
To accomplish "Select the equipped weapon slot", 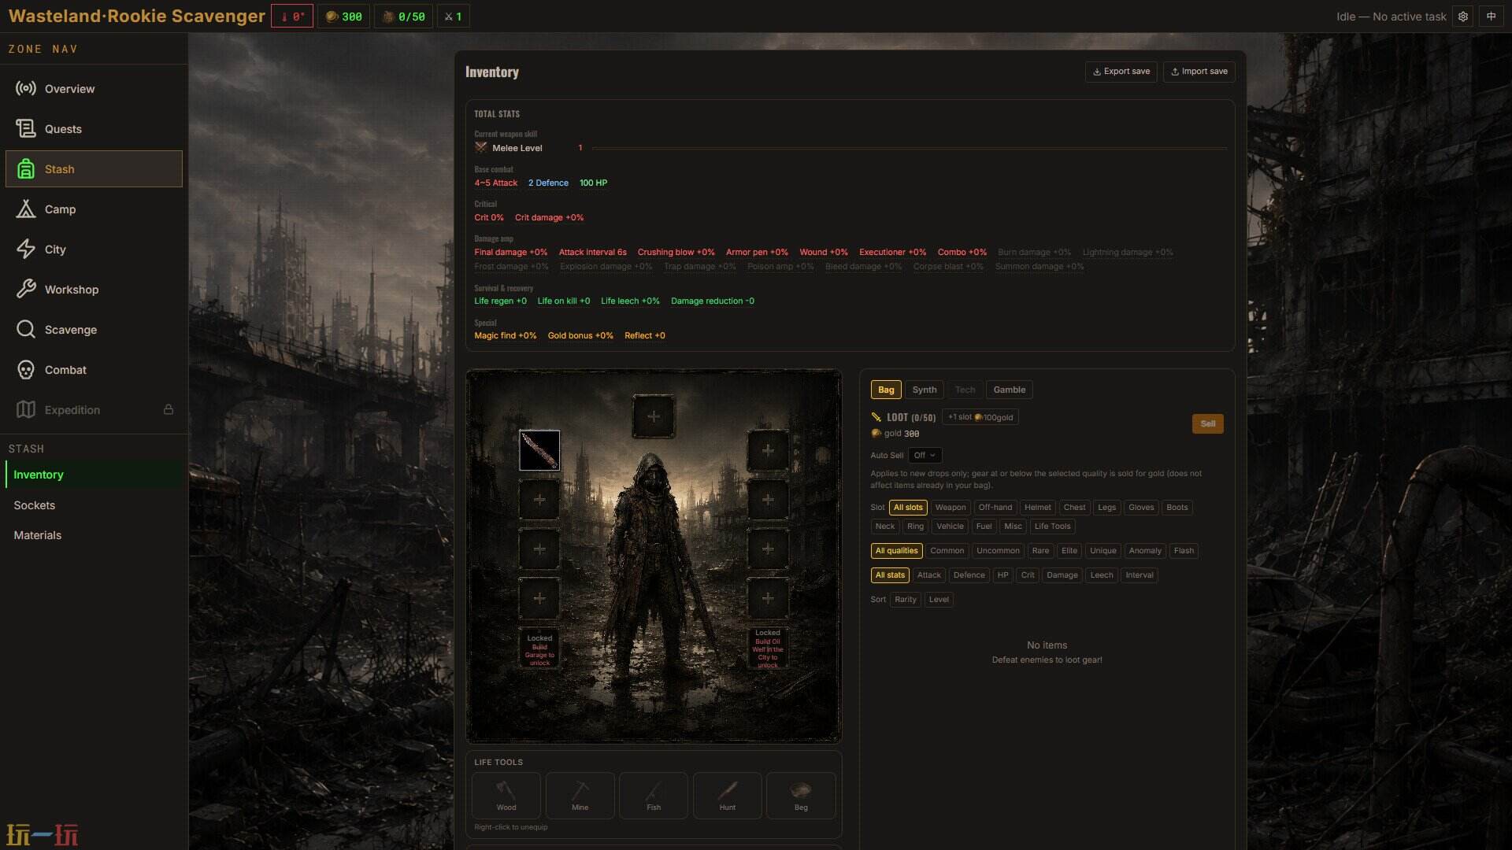I will click(539, 450).
